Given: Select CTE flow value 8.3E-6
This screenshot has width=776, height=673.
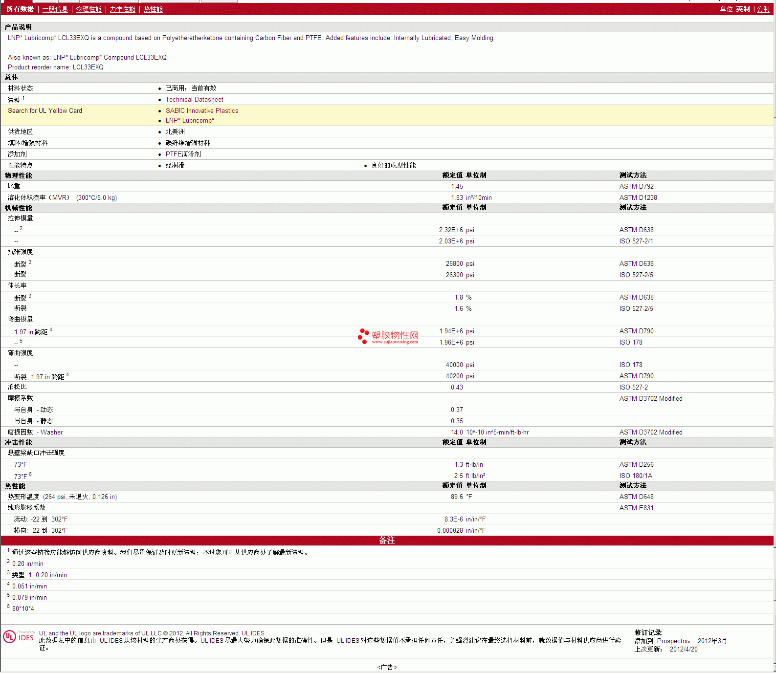Looking at the screenshot, I should click(x=453, y=519).
